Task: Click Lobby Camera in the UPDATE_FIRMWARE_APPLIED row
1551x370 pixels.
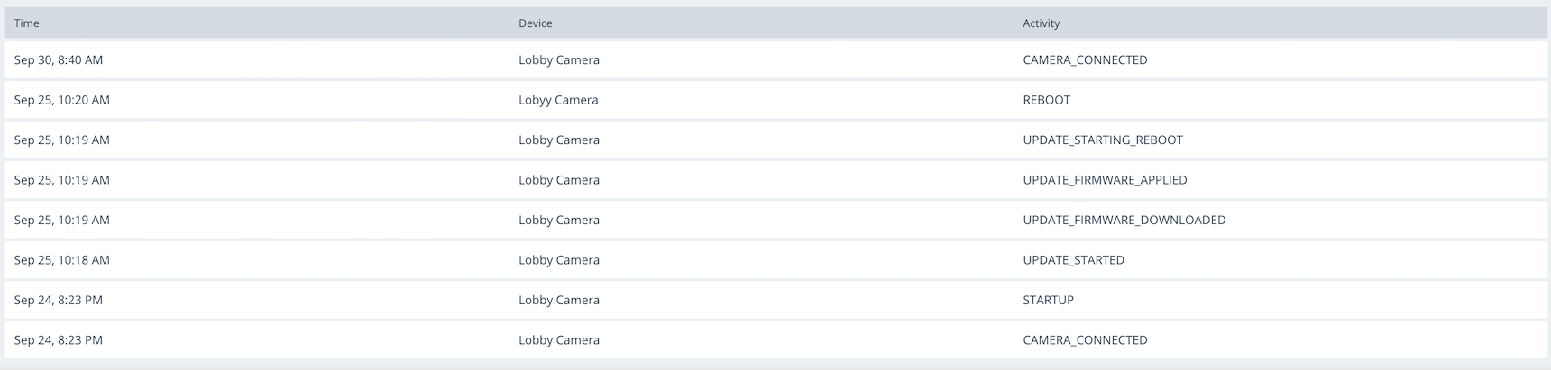Action: point(559,180)
